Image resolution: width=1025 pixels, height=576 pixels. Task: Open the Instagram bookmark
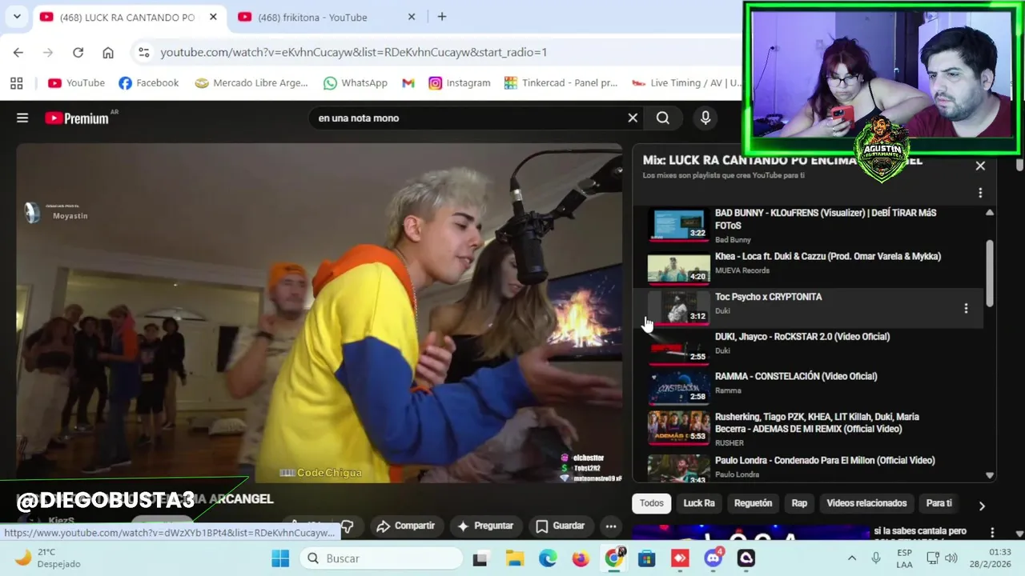pos(460,82)
